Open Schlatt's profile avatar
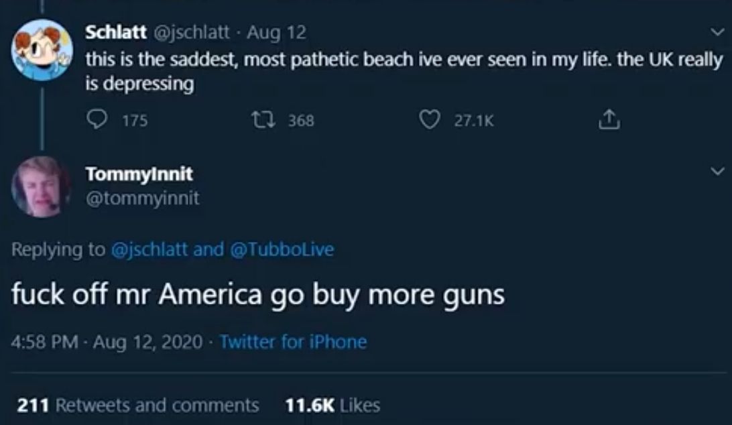732x425 pixels. click(x=42, y=49)
